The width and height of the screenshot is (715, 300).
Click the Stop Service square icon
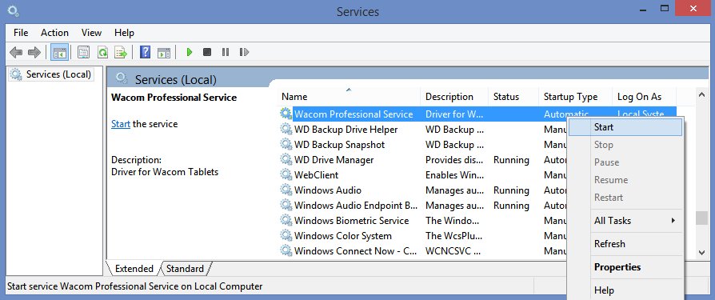(207, 53)
